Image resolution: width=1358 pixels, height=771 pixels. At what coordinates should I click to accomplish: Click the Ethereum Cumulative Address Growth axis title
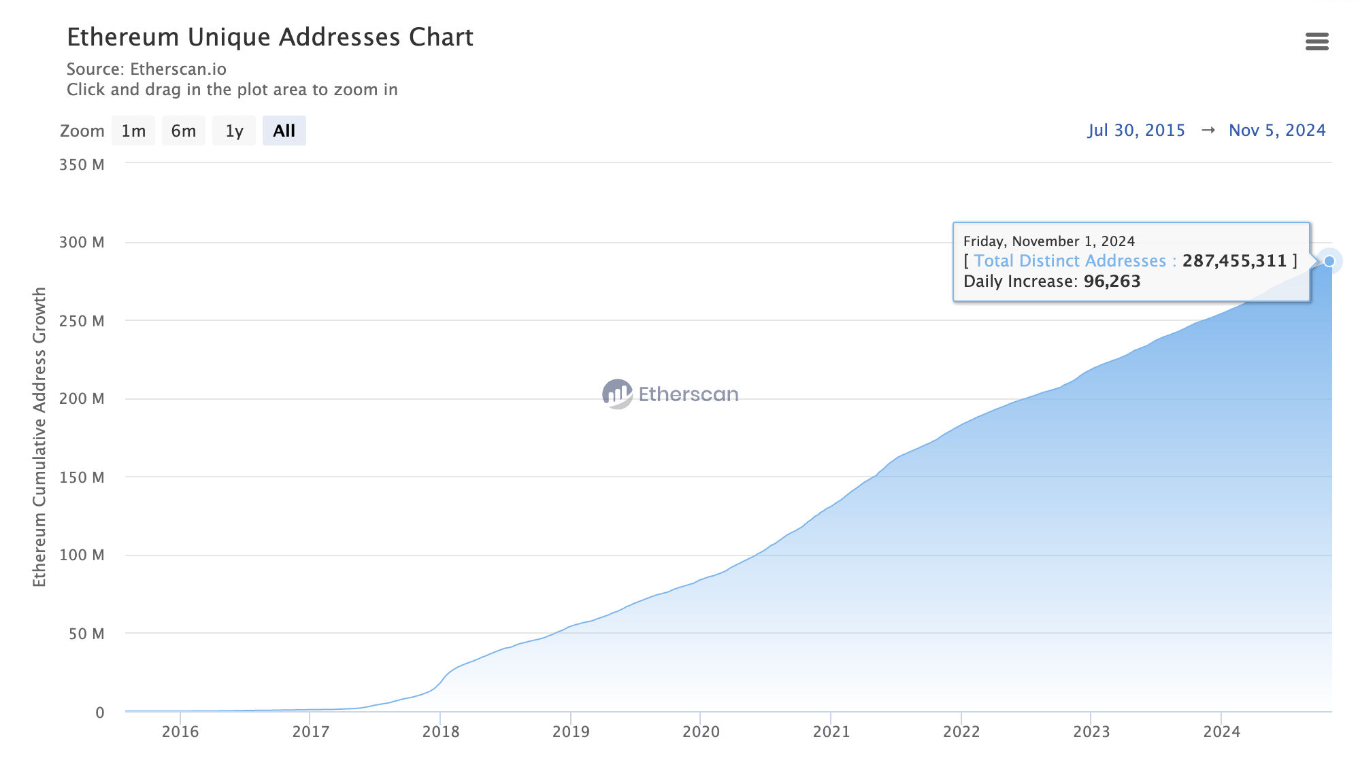(39, 436)
